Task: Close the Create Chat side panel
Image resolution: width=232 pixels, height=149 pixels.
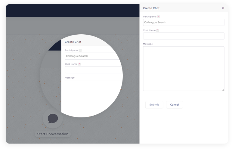Action: click(223, 8)
